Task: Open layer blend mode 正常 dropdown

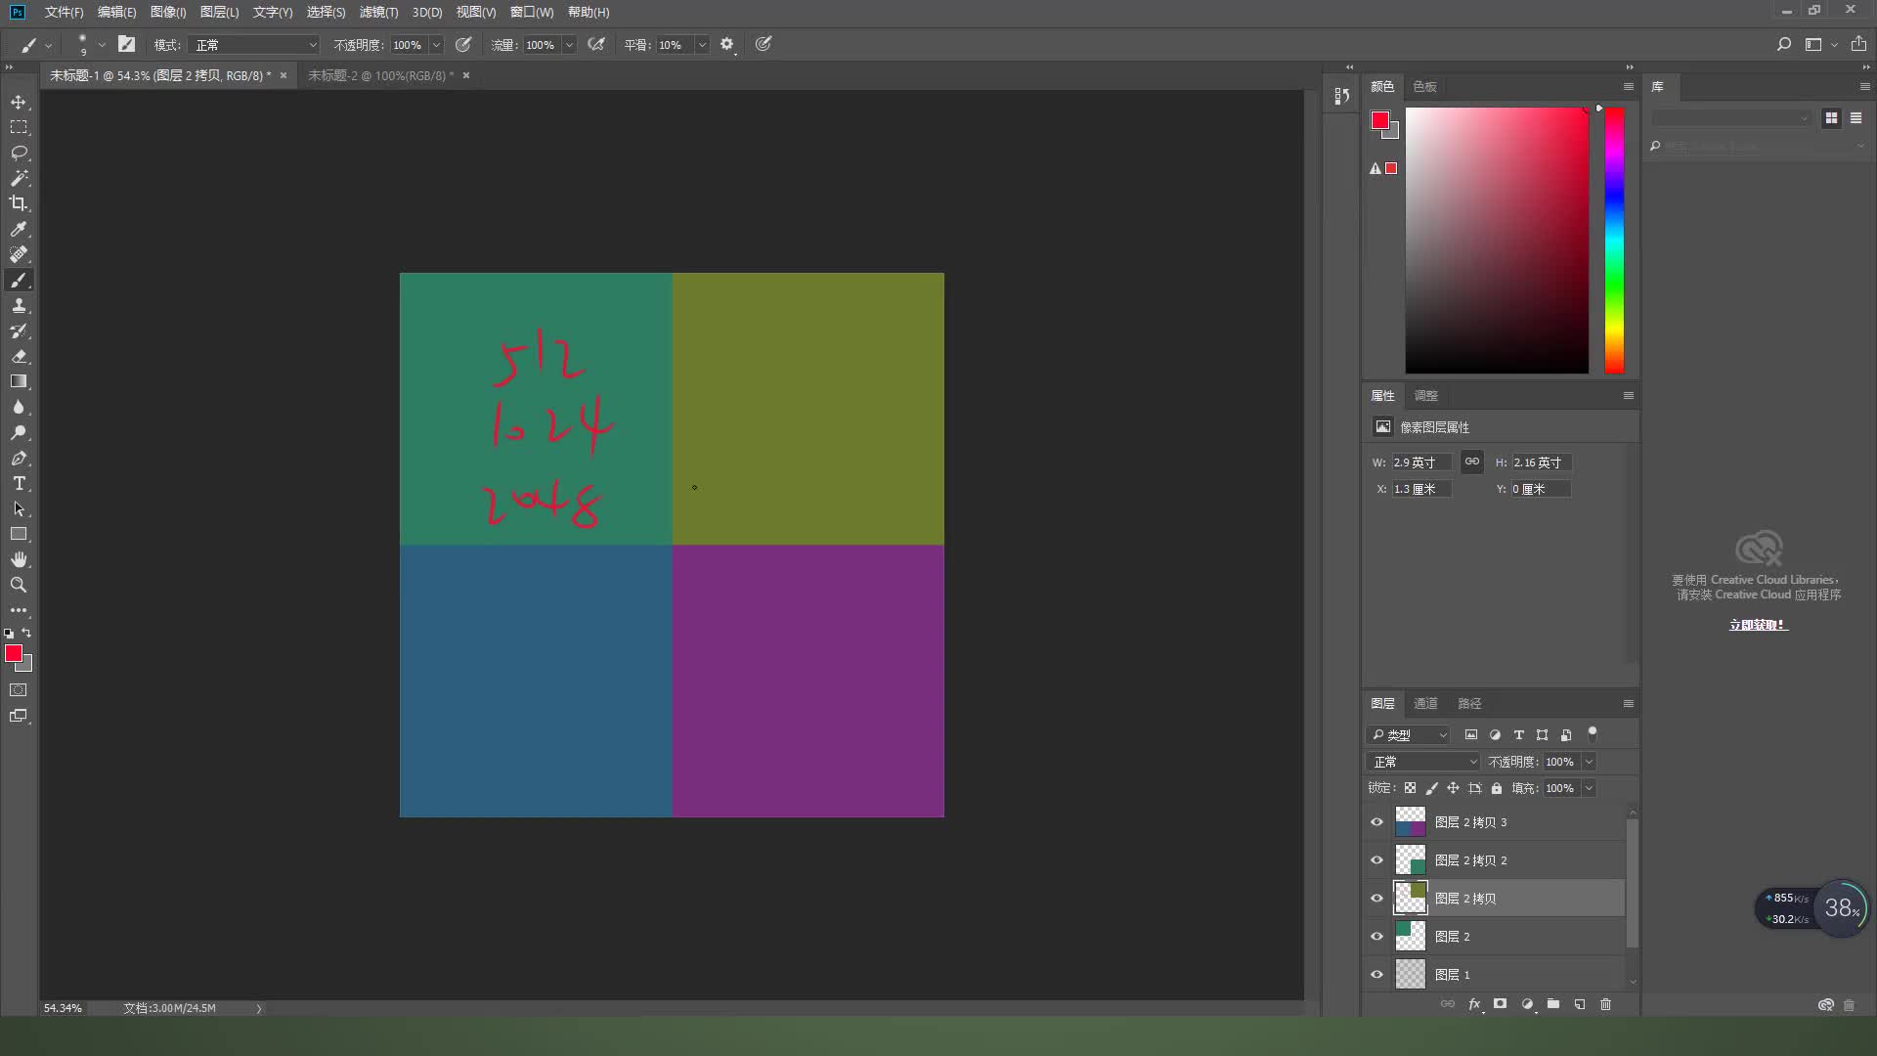Action: (x=1423, y=762)
